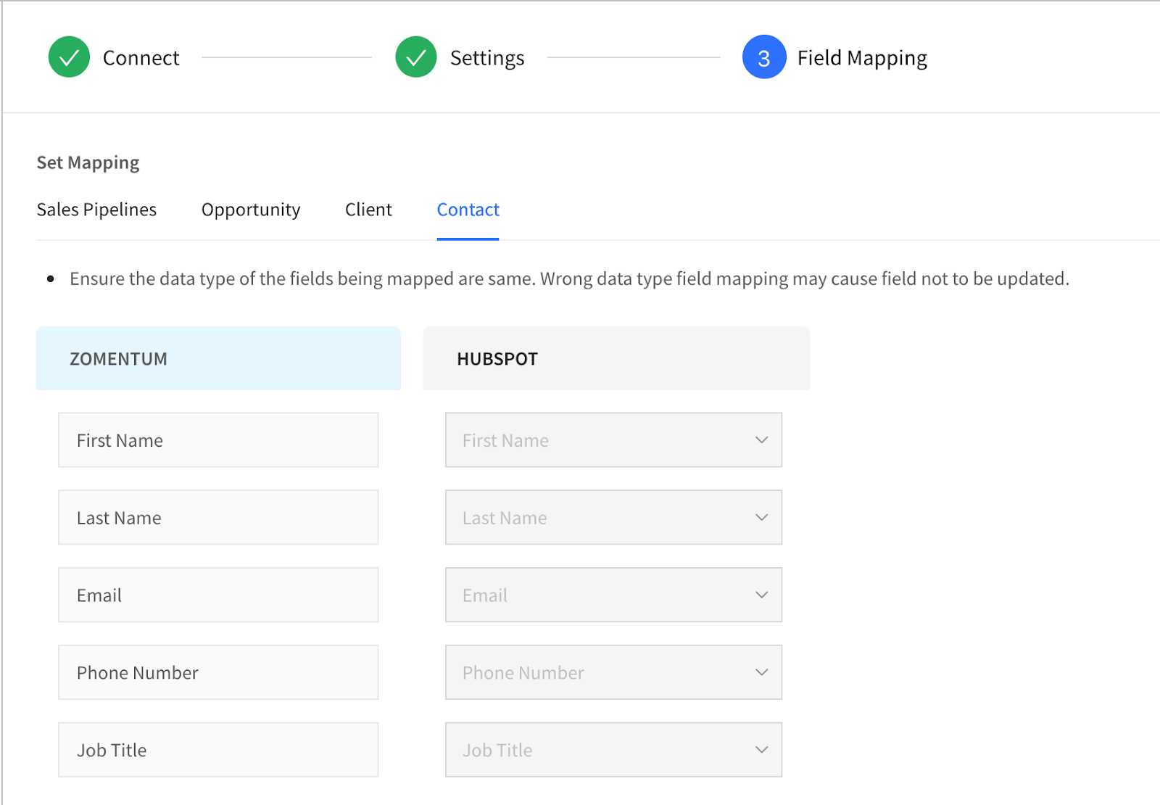Switch to the Opportunity tab
Screen dimensions: 1160x805
(x=251, y=210)
